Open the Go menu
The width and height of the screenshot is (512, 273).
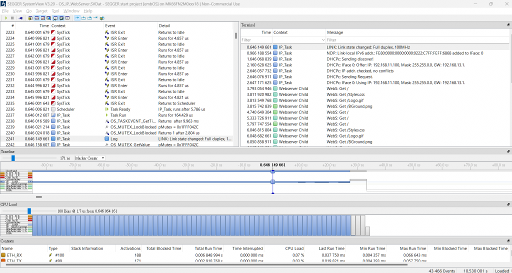[28, 11]
